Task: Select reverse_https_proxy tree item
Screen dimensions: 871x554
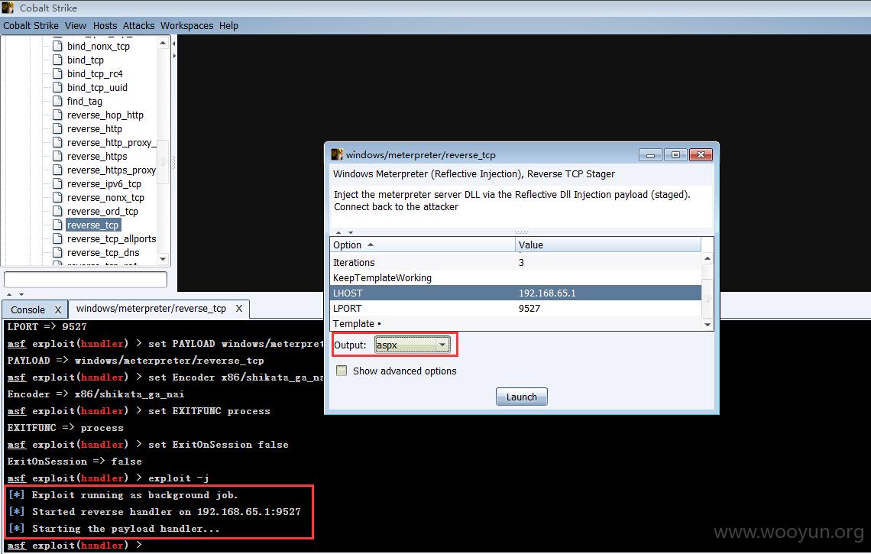Action: pyautogui.click(x=111, y=170)
